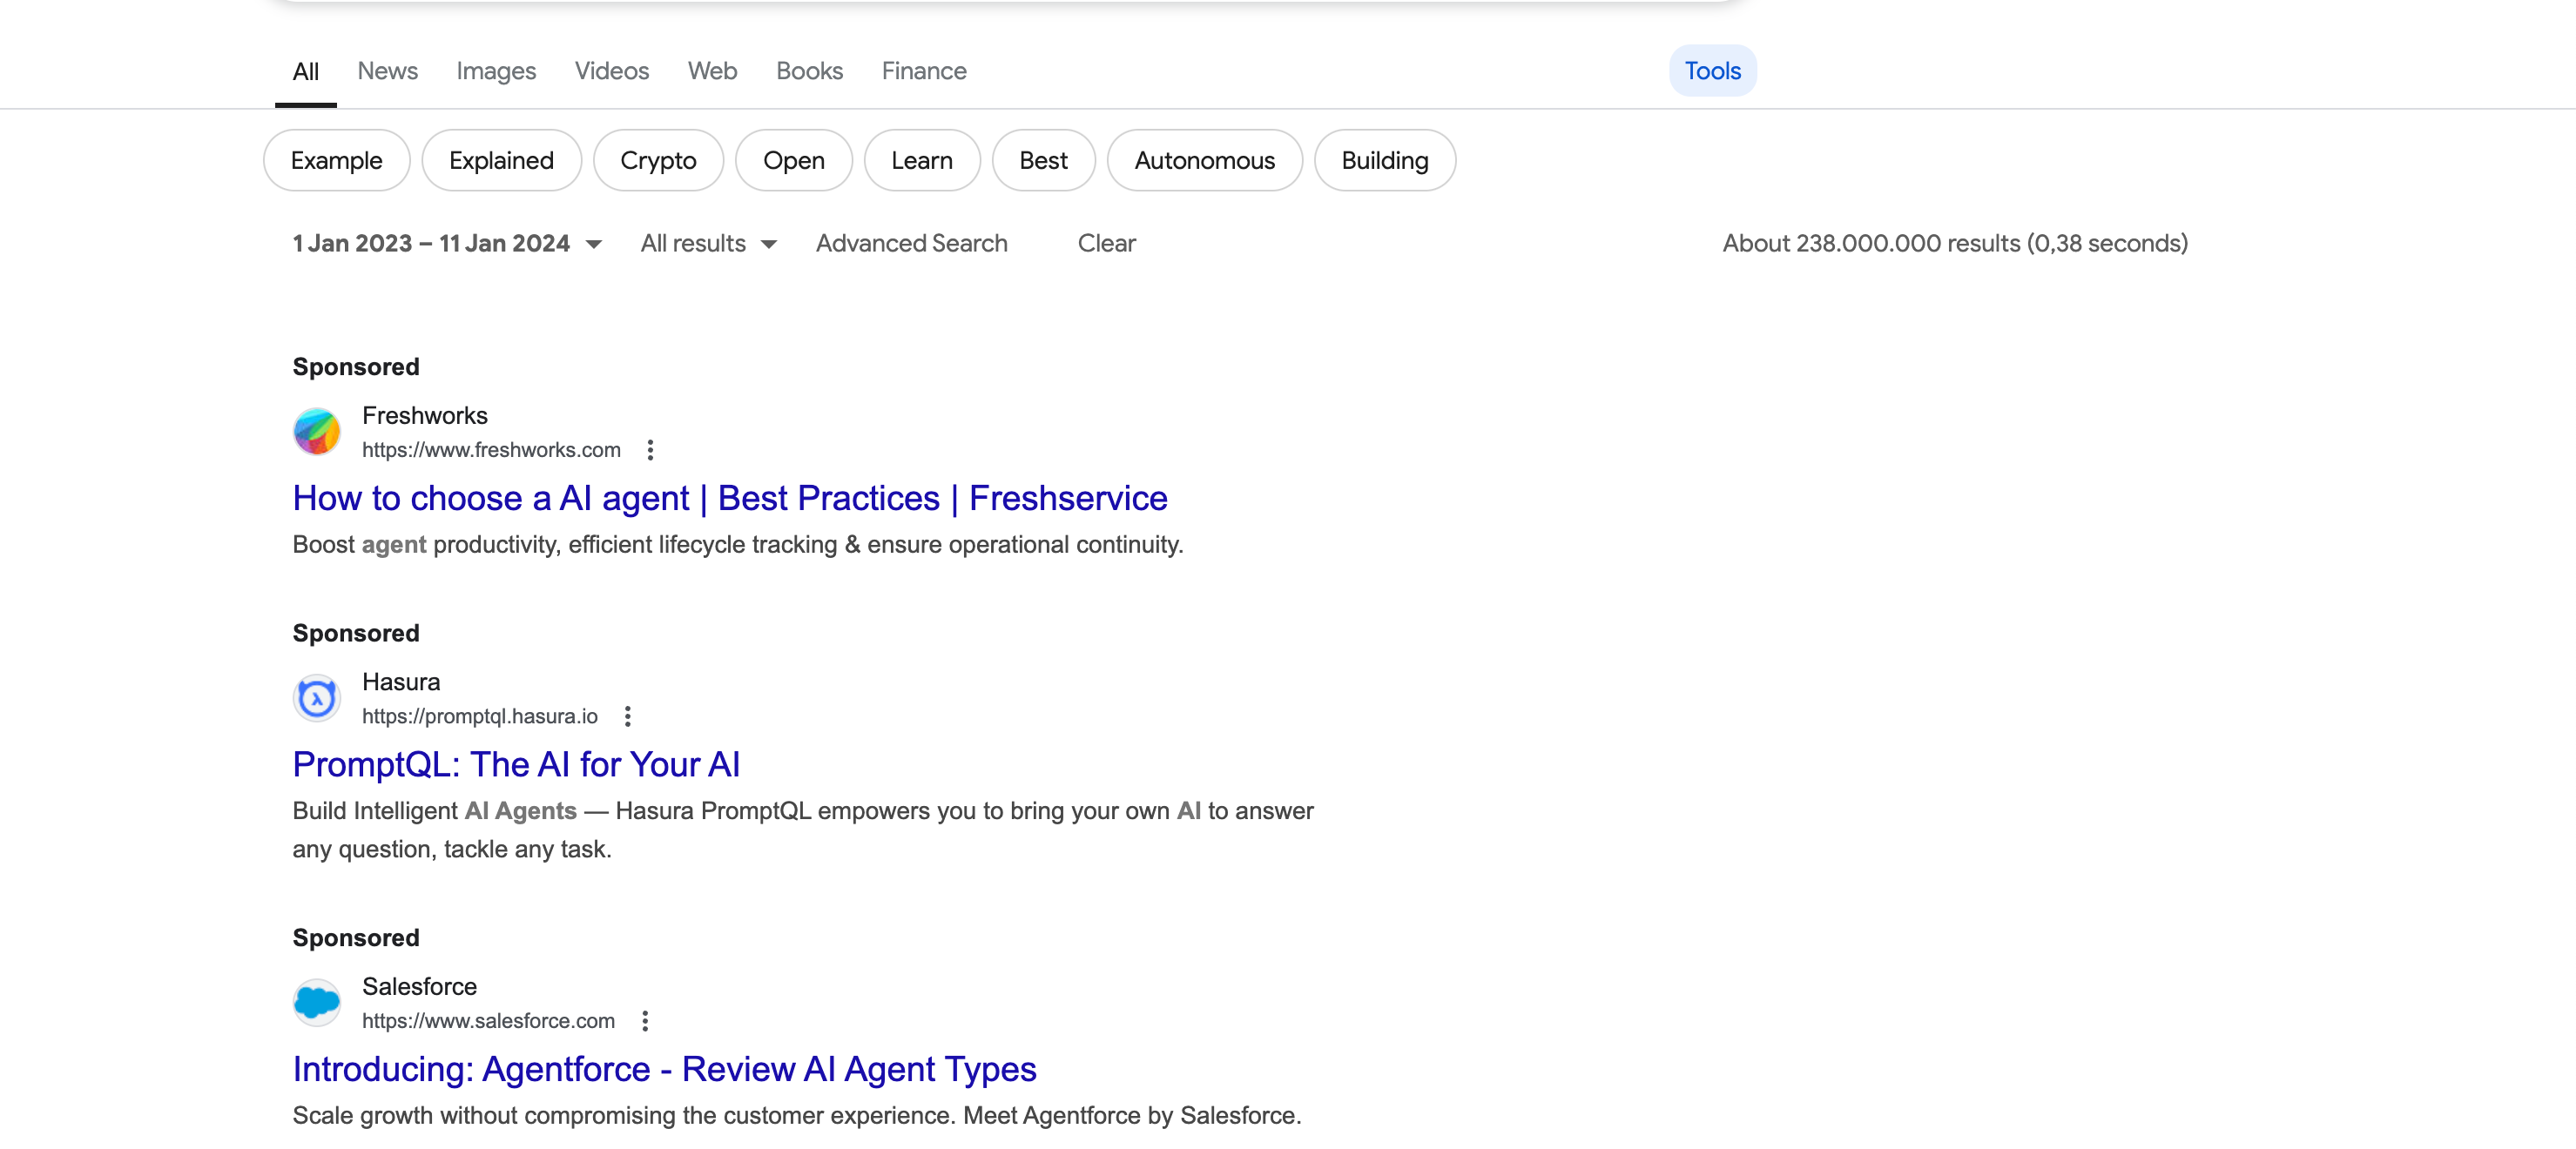Open the PromptQL: The AI for Your AI result
2576x1149 pixels.
pyautogui.click(x=516, y=764)
